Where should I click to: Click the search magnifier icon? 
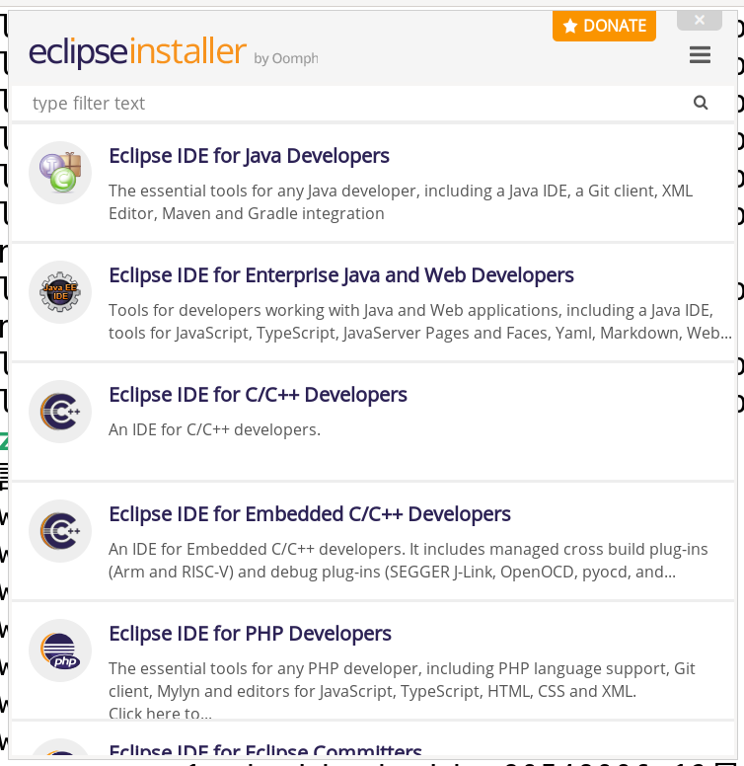tap(701, 103)
